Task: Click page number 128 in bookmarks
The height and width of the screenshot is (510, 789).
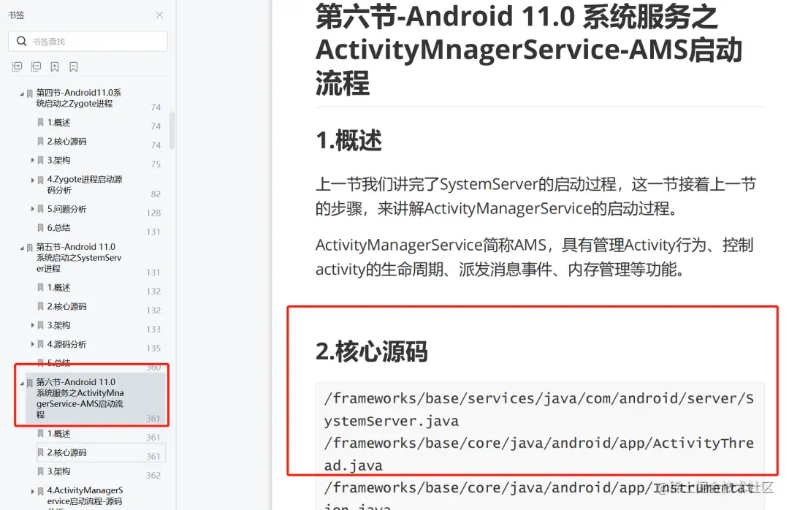Action: 153,213
